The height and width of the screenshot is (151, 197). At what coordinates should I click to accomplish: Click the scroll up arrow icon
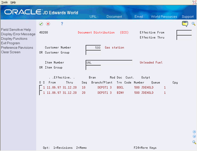point(194,132)
